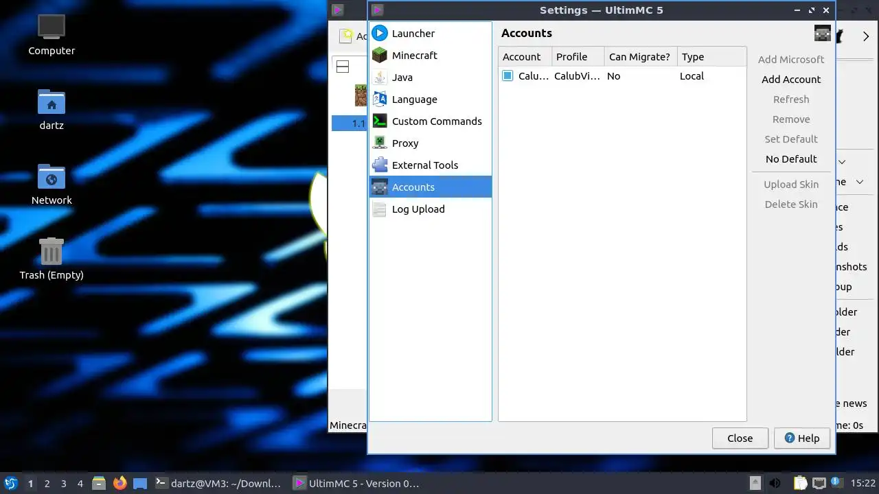The width and height of the screenshot is (879, 494).
Task: Click the Settings window title icon
Action: pos(377,10)
